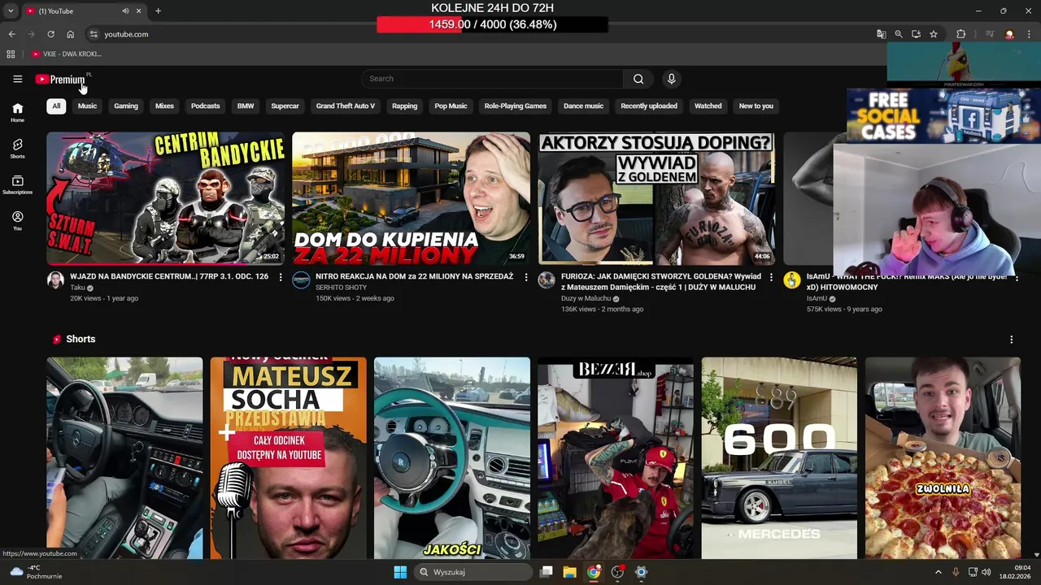Image resolution: width=1041 pixels, height=585 pixels.
Task: Open the browser extensions menu
Action: pos(960,34)
